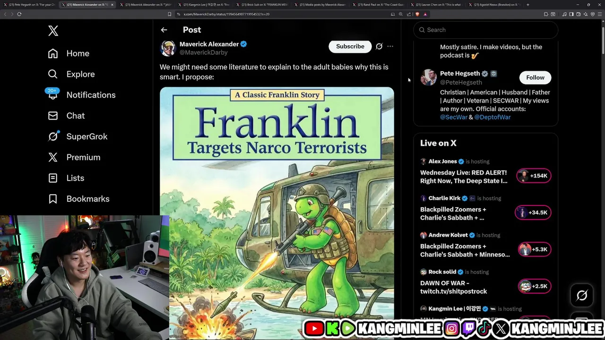
Task: Switch to Media posts by Maverick tab
Action: click(320, 5)
